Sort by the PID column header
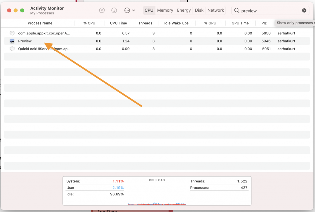Screen dimensions: 315x212 coord(264,23)
